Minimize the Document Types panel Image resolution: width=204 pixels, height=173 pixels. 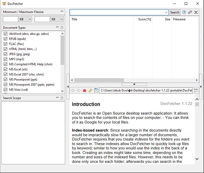pos(57,27)
